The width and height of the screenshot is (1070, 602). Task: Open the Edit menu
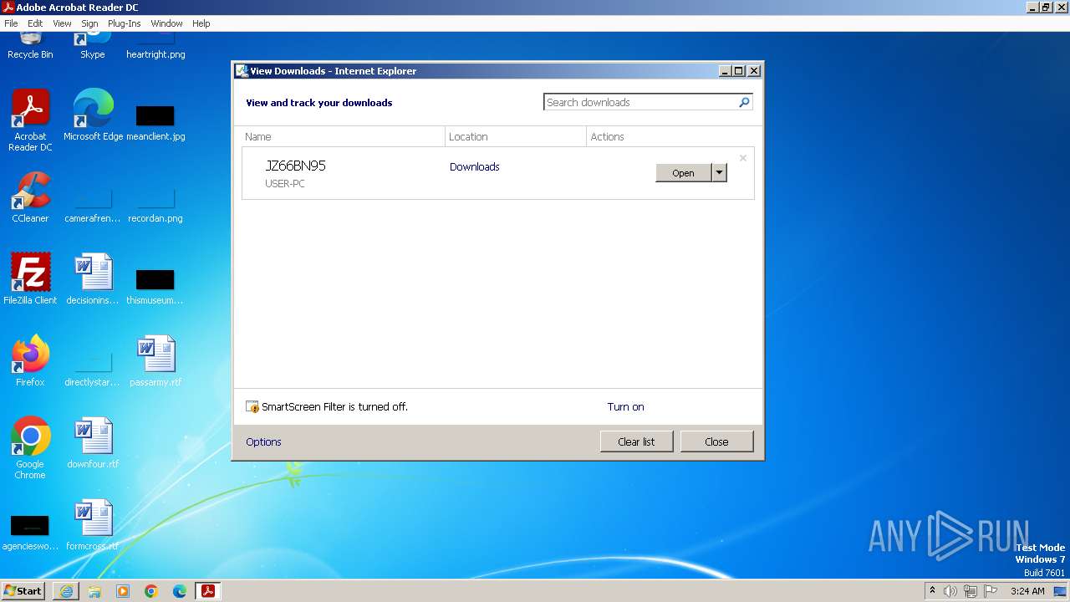(x=35, y=23)
